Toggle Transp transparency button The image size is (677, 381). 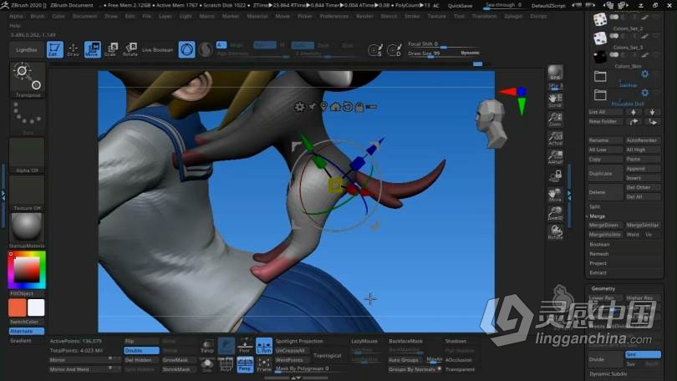tap(207, 346)
